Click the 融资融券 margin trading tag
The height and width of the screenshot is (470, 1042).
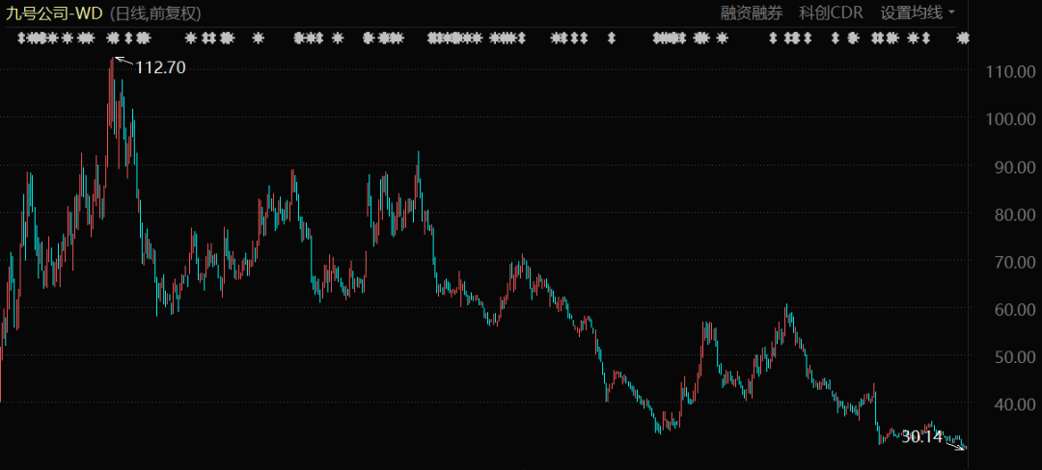pyautogui.click(x=753, y=13)
